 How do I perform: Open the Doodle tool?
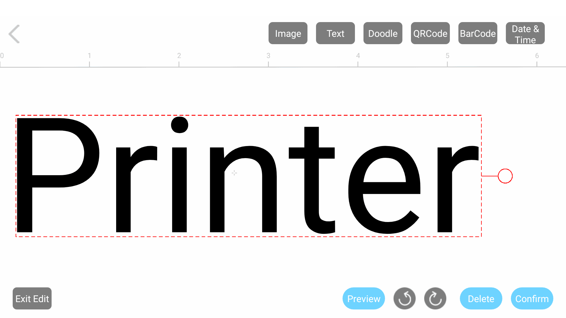383,34
